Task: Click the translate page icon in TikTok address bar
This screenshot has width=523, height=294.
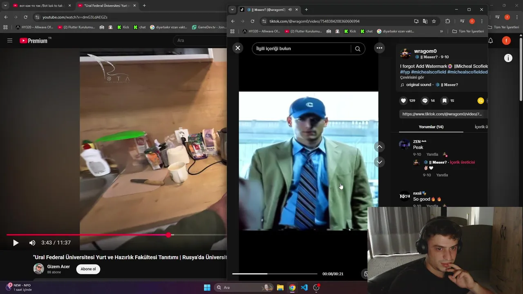Action: 425,21
